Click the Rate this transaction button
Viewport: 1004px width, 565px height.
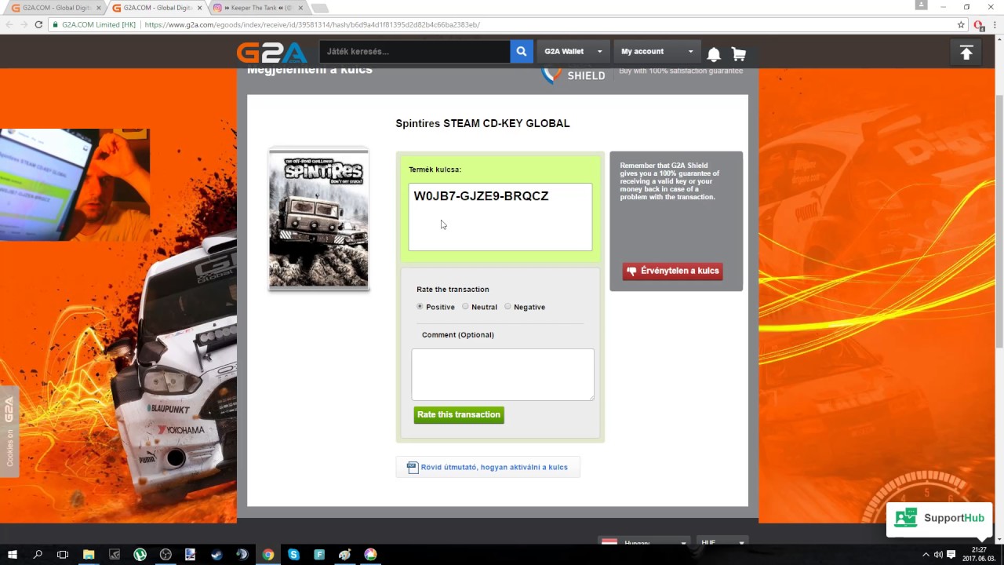click(x=459, y=414)
